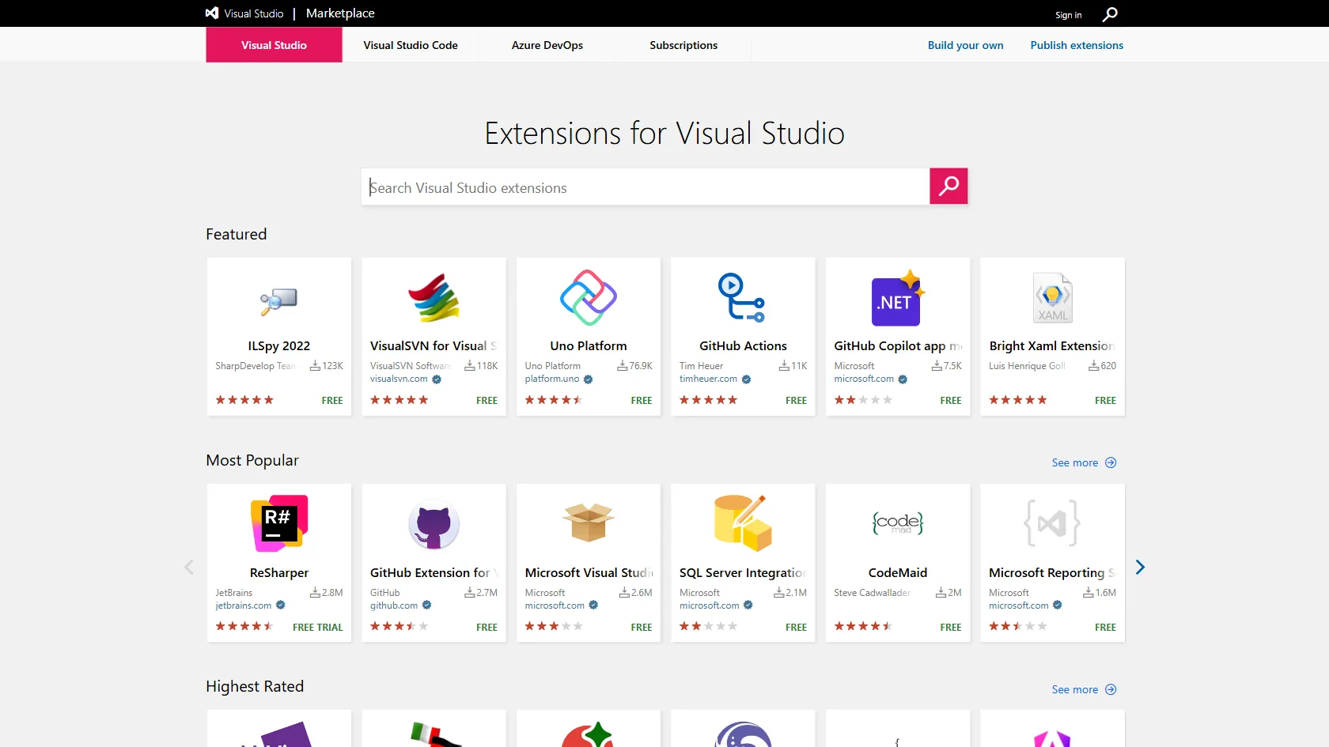
Task: Click the previous arrow of Most Popular carousel
Action: [188, 567]
